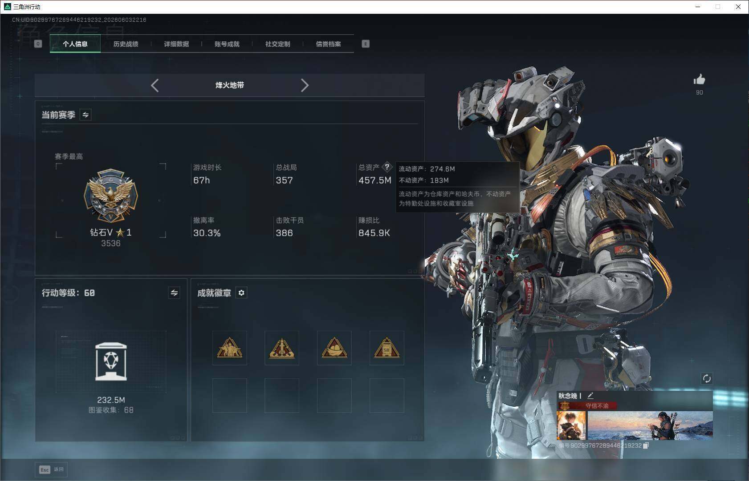Click the 撤离率 30.3% value

(x=207, y=233)
